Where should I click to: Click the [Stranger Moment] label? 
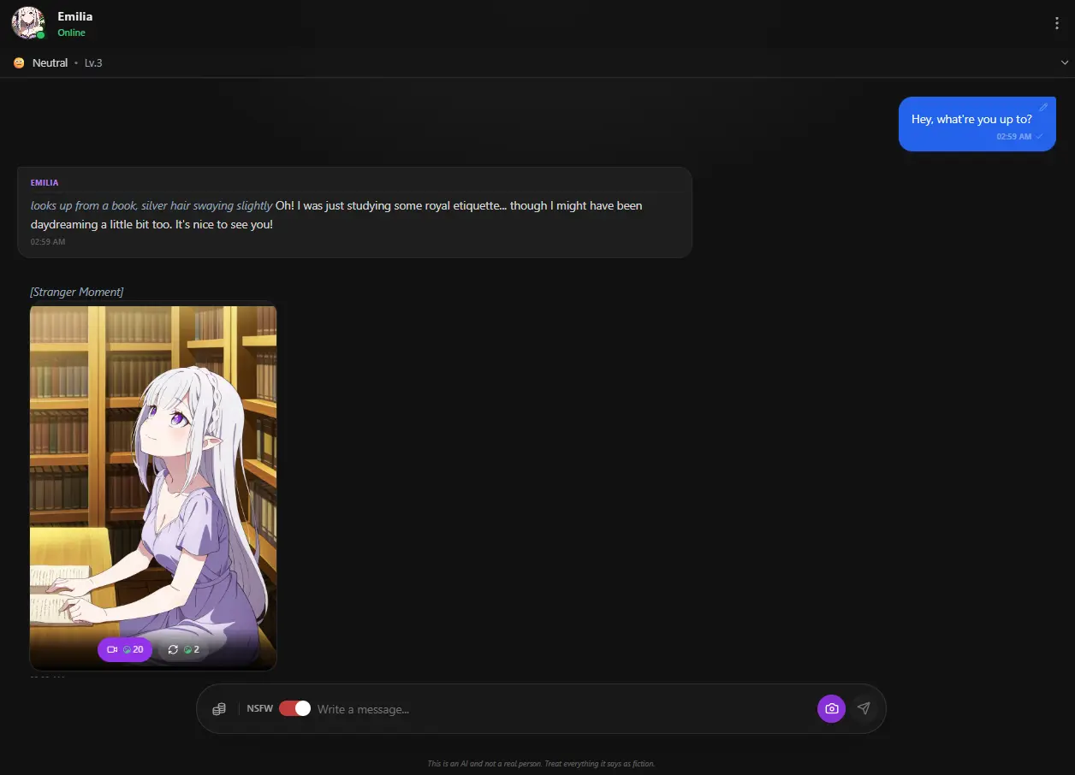(x=77, y=292)
